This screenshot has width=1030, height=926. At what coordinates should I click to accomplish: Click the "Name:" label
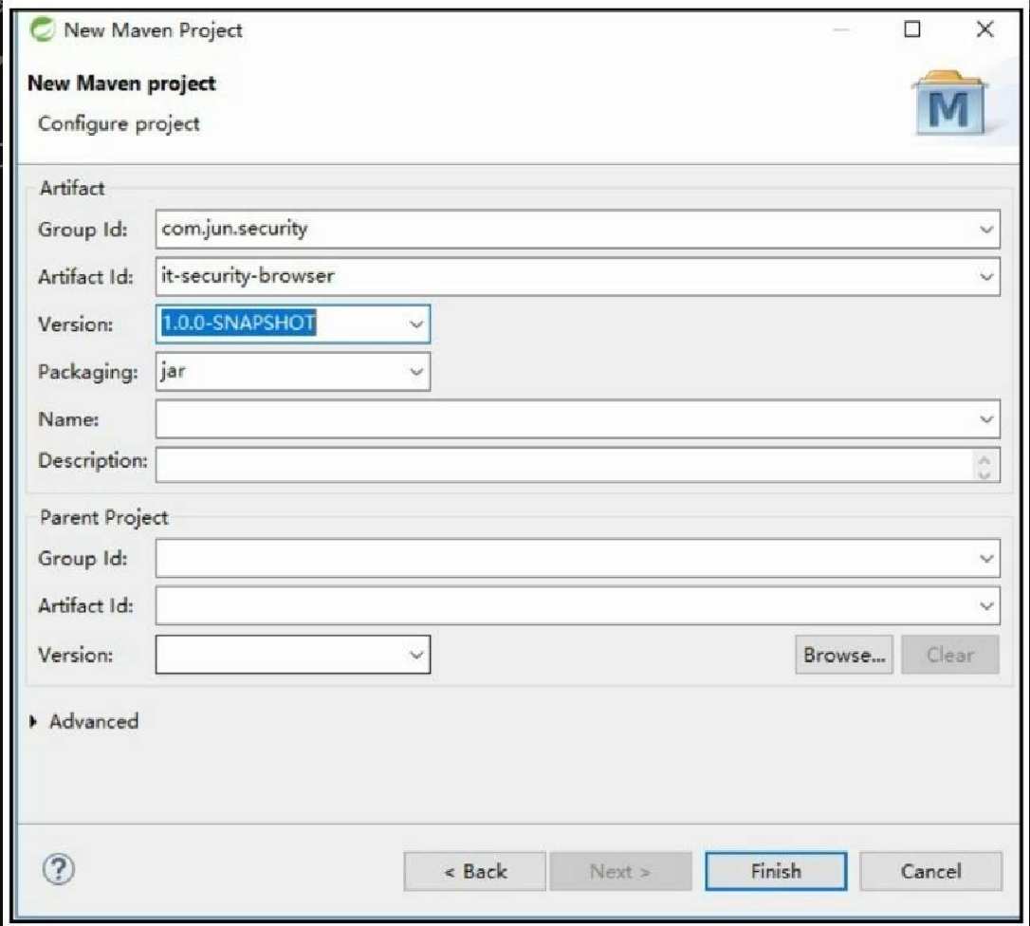coord(68,419)
